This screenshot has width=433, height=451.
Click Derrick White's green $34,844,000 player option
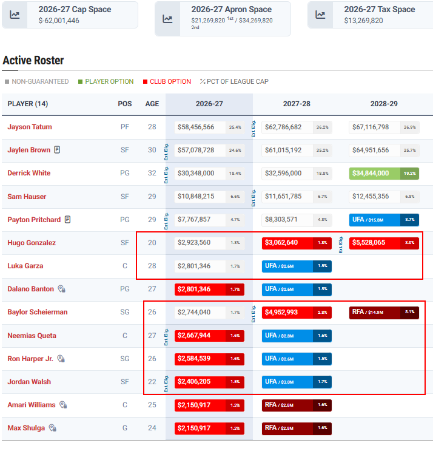(384, 174)
